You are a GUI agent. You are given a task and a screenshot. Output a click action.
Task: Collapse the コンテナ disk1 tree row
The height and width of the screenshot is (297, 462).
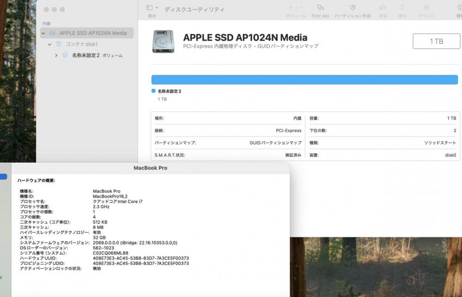[x=49, y=44]
